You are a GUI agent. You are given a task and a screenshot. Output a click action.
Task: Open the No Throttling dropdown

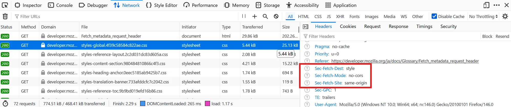(x=483, y=17)
